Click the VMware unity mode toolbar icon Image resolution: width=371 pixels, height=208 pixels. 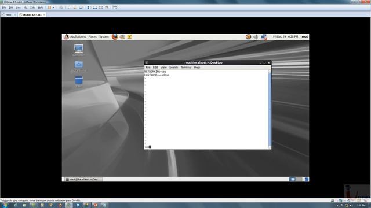pyautogui.click(x=107, y=8)
